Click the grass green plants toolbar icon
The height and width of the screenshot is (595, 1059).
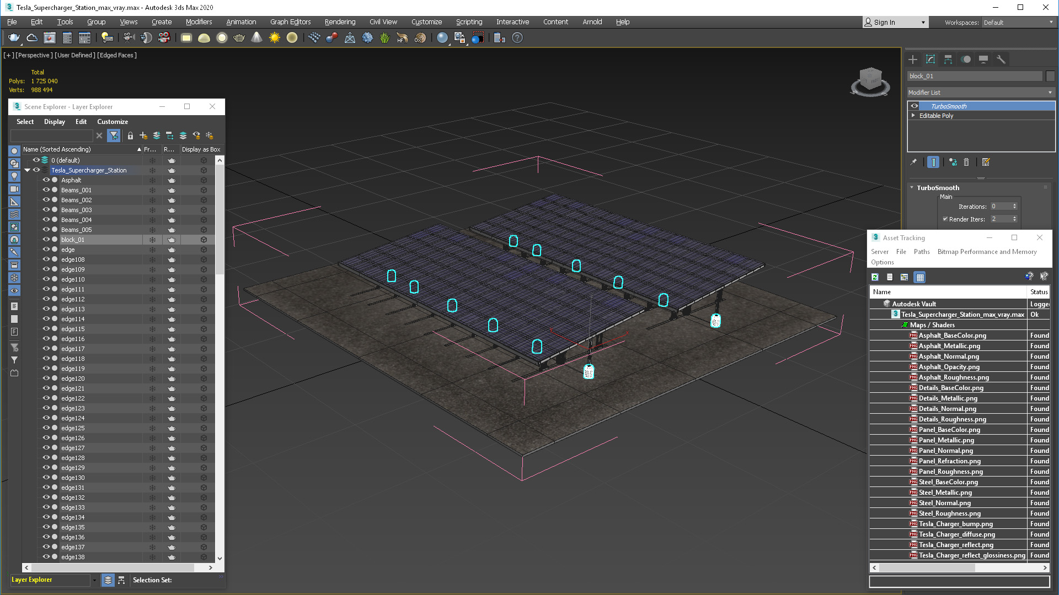[384, 38]
